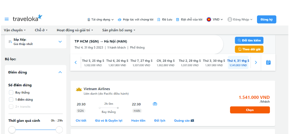The image size is (289, 134).
Task: Check the 1 điểm dừng checkbox
Action: pos(11,100)
